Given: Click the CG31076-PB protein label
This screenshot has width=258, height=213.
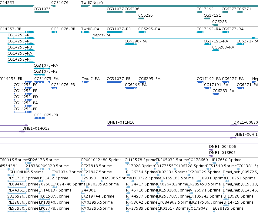Looking at the screenshot, I should point(63,85).
